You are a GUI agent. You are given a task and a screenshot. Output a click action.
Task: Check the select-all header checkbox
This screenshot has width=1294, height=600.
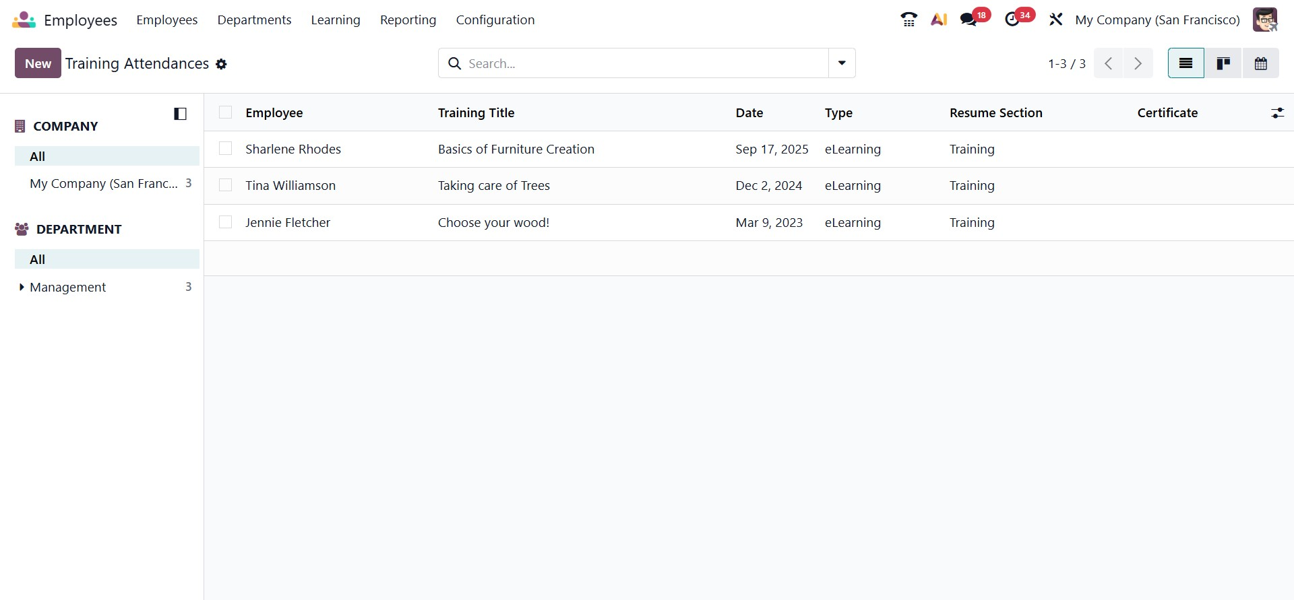[226, 112]
